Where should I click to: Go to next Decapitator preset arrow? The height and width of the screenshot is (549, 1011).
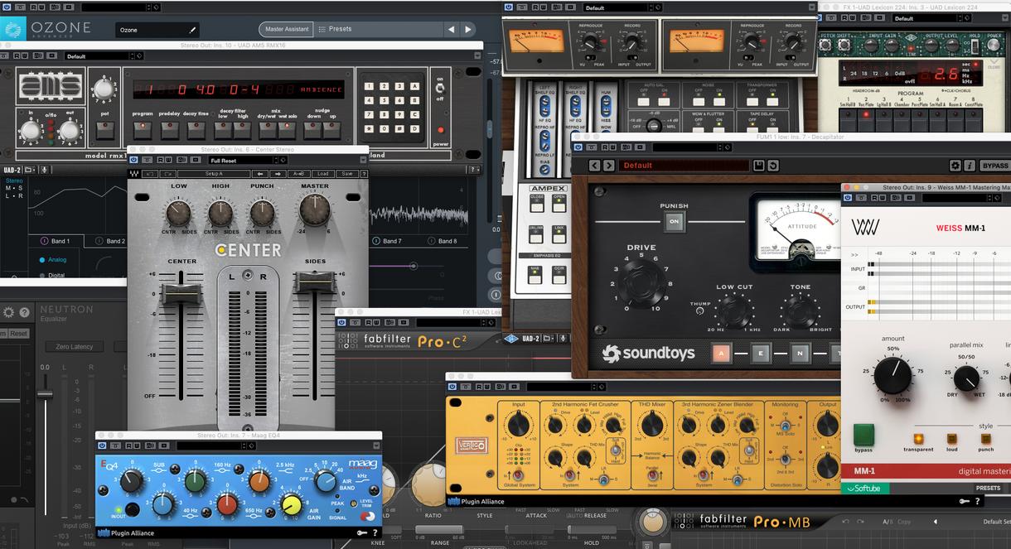click(609, 166)
